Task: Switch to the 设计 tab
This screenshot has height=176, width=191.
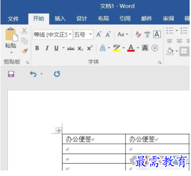Action: point(82,18)
